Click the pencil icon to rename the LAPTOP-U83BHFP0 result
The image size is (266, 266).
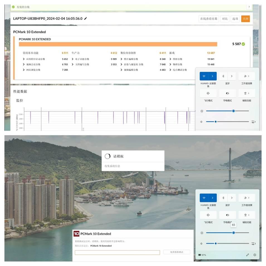pyautogui.click(x=86, y=18)
